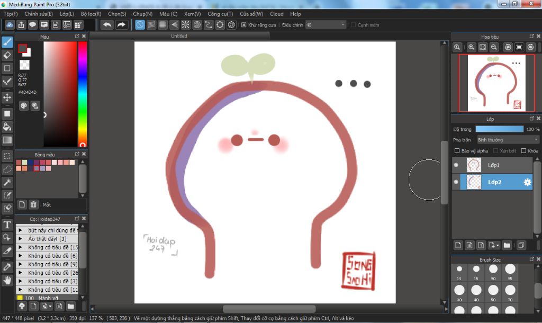Select transparent color swatch
The width and height of the screenshot is (542, 323).
point(24,65)
